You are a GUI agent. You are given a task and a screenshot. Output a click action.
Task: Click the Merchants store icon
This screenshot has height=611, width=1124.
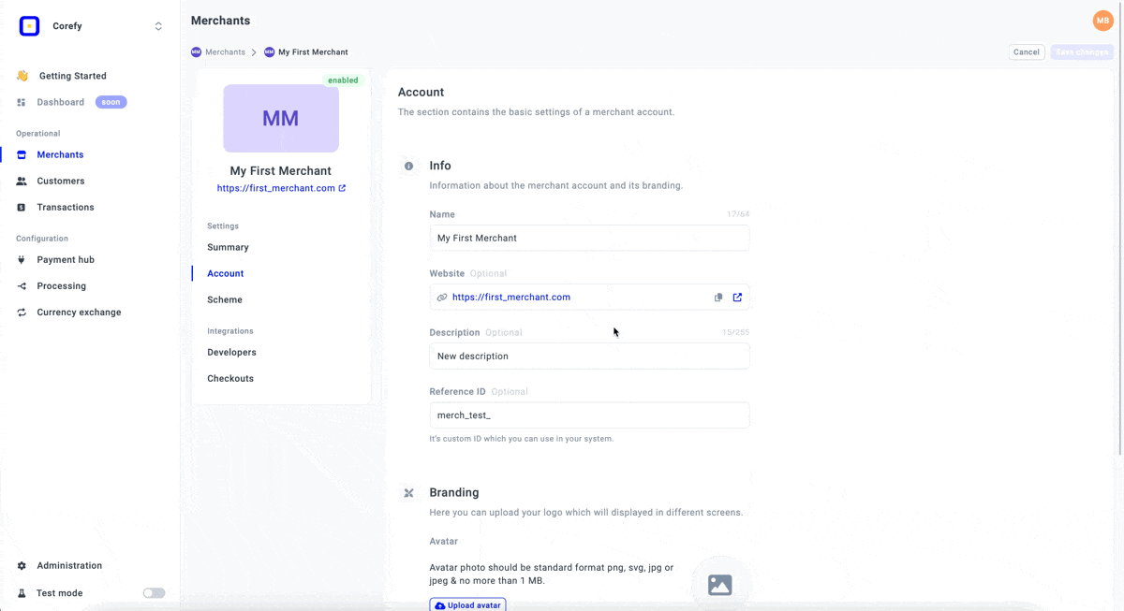(22, 154)
